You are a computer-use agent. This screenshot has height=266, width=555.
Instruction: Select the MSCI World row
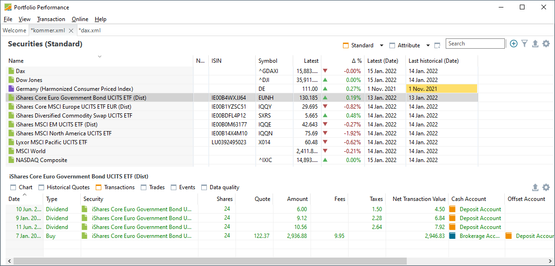[242, 151]
